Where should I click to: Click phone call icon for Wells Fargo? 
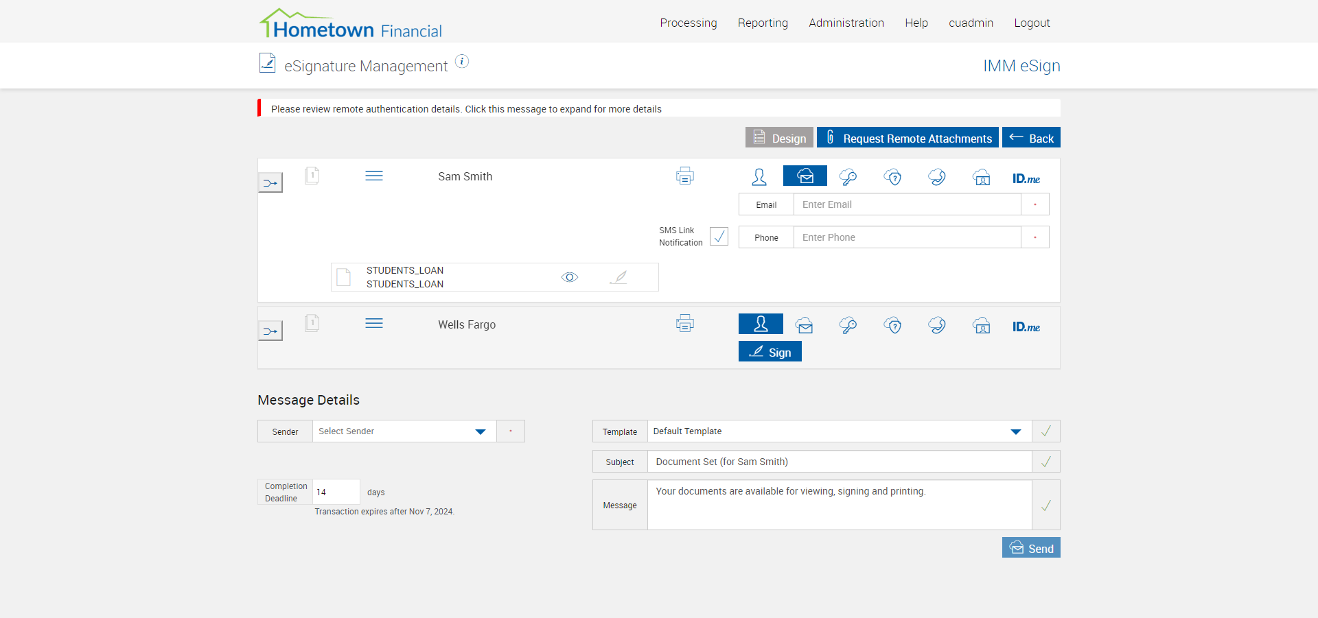pyautogui.click(x=937, y=325)
